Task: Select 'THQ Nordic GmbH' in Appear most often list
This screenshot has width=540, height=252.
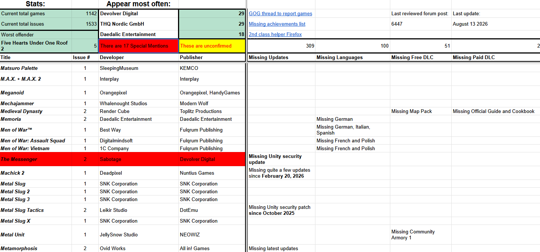Action: 139,24
